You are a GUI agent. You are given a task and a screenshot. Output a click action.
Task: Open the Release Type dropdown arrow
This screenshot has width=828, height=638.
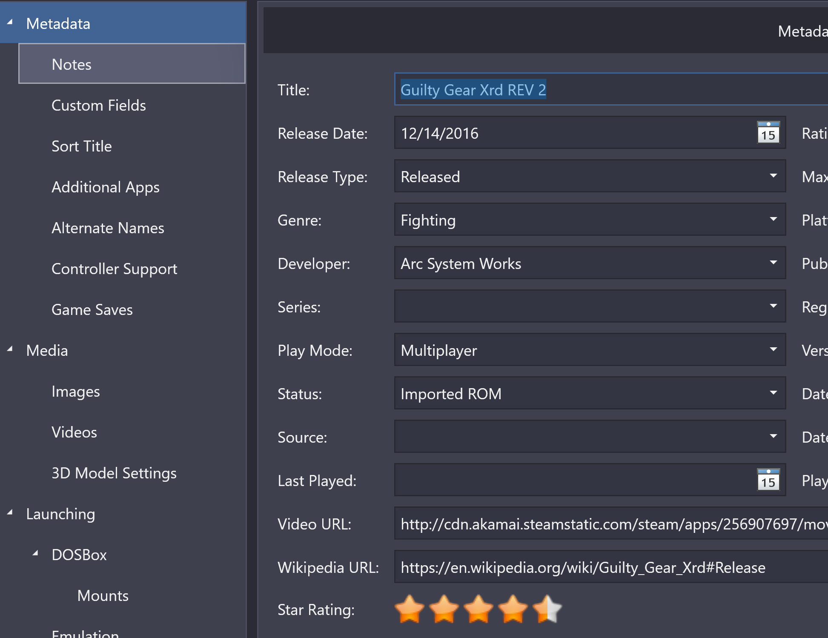pyautogui.click(x=774, y=176)
